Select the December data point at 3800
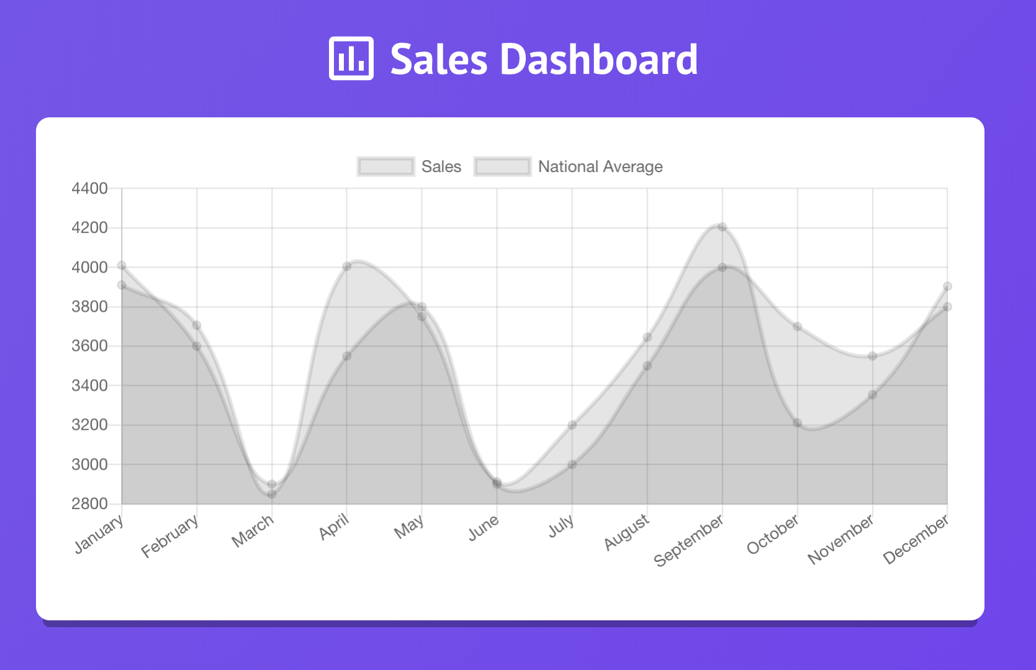Screen dimensions: 1036x670 pos(947,307)
